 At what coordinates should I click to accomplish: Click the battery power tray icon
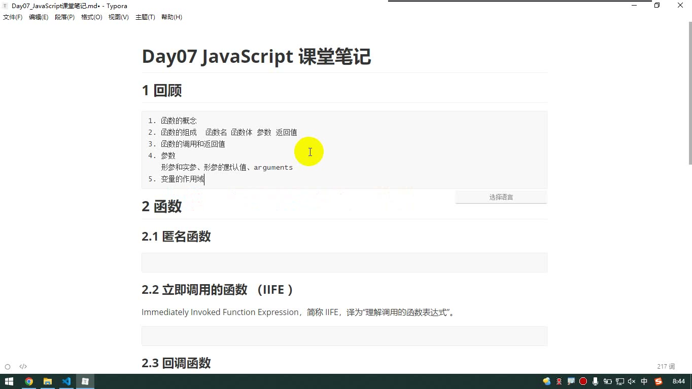tap(607, 381)
